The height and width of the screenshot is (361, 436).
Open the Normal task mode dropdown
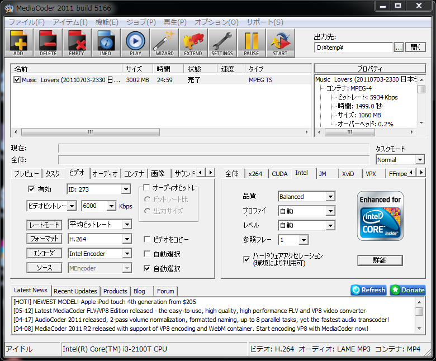420,160
